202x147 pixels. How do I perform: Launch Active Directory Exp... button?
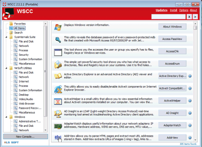point(172,76)
